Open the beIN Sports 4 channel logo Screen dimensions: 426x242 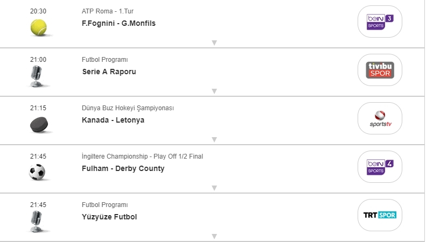[x=380, y=167]
